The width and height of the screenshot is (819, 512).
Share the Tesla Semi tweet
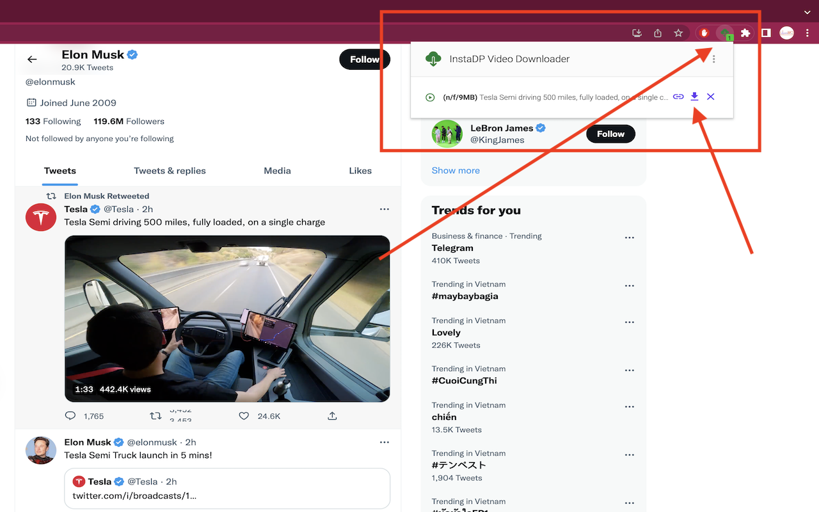tap(332, 416)
